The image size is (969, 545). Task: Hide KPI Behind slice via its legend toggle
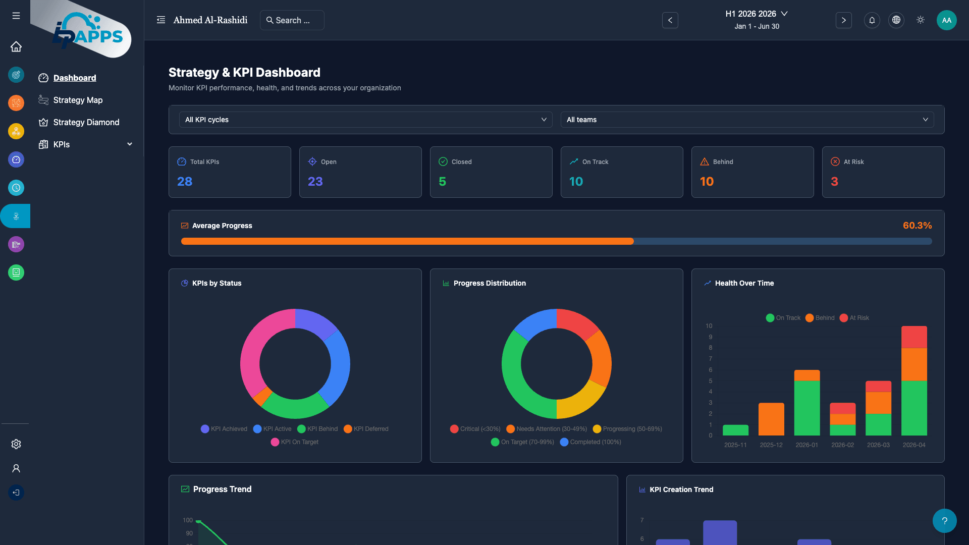317,429
